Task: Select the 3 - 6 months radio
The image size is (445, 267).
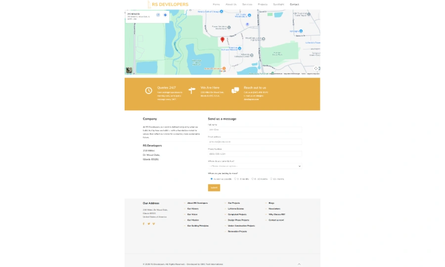Action: coord(235,179)
